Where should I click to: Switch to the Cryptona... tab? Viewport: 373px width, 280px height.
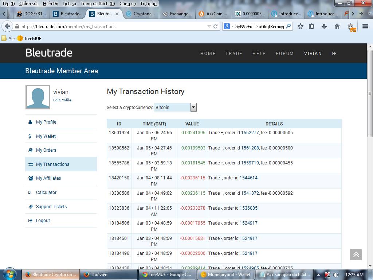[x=141, y=14]
